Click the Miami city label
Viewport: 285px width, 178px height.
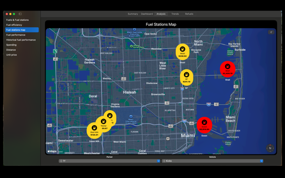188,136
